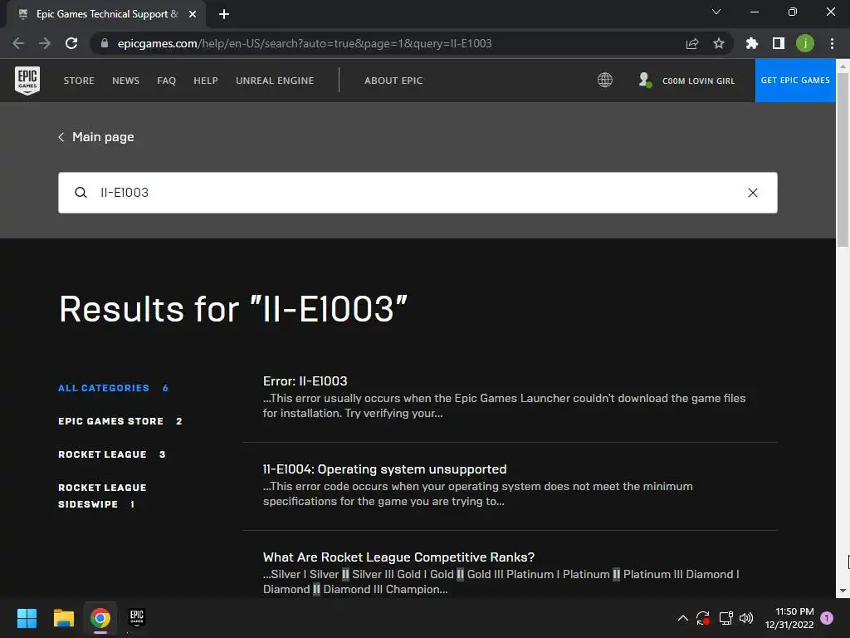Open Error: II-E1003 result
Viewport: 850px width, 638px height.
click(305, 380)
